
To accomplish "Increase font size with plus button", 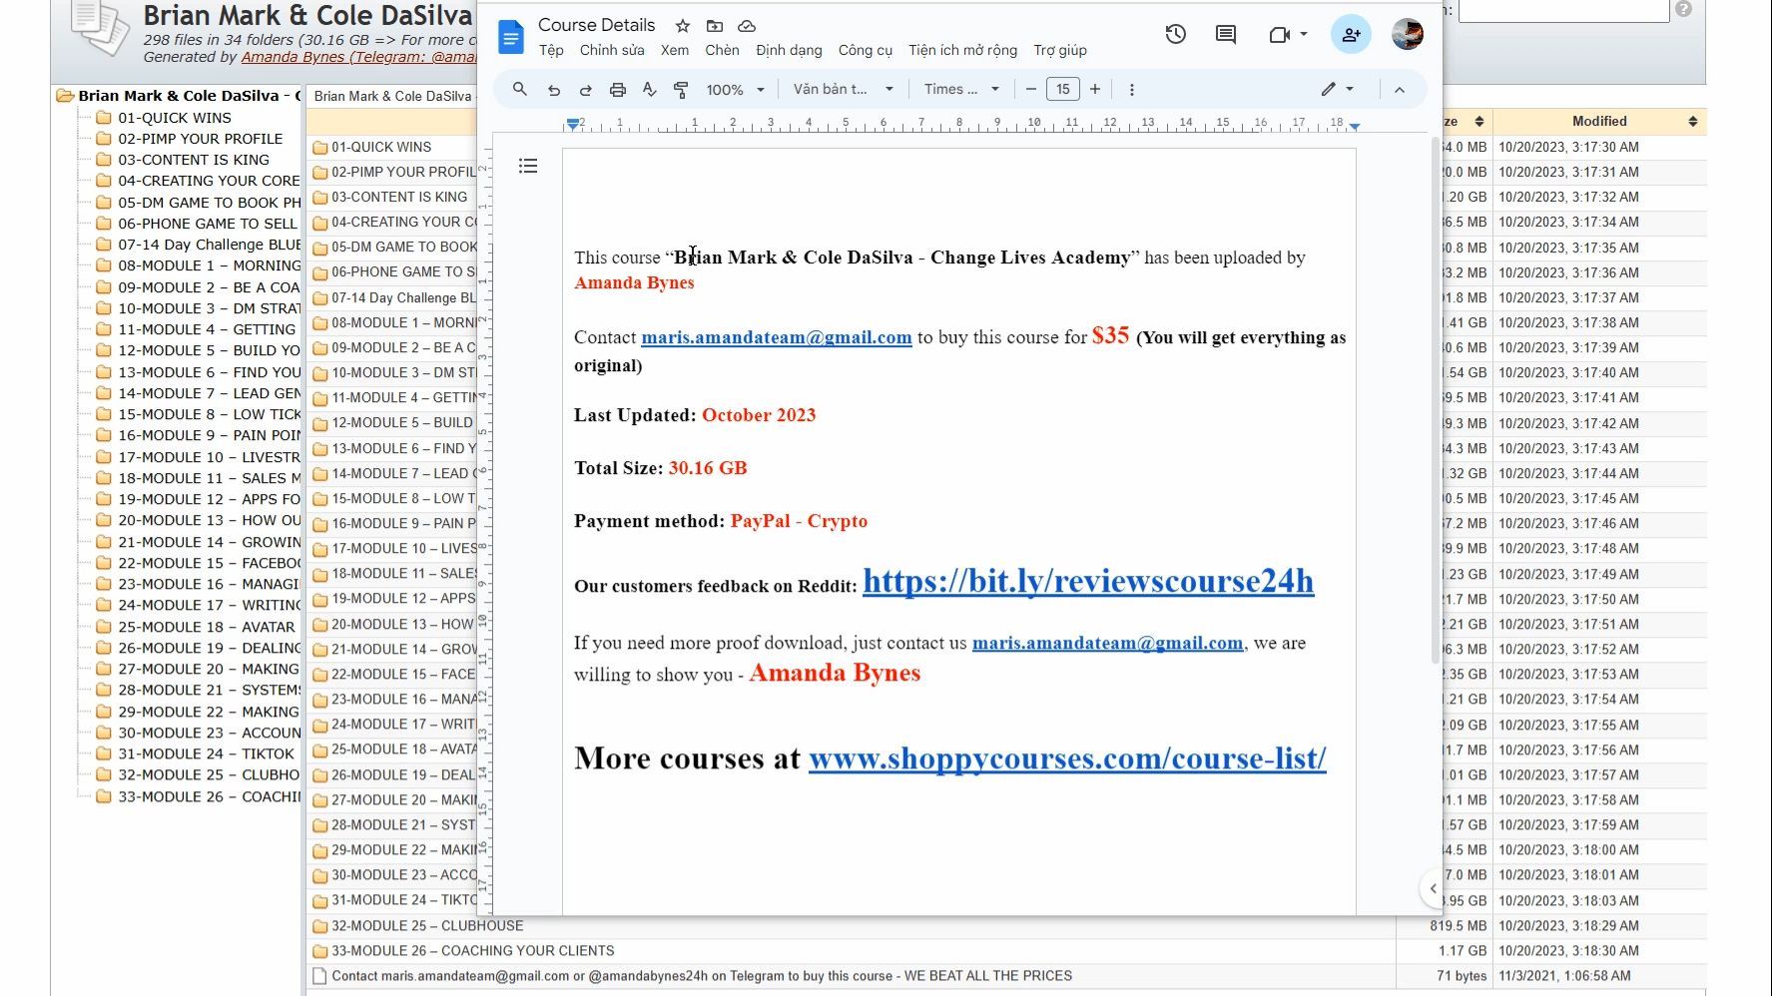I will (1095, 89).
